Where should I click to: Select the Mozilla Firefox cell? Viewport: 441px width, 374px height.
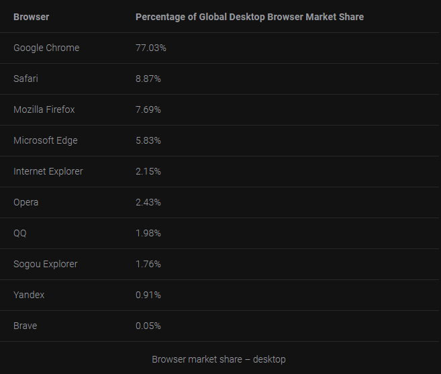point(44,109)
